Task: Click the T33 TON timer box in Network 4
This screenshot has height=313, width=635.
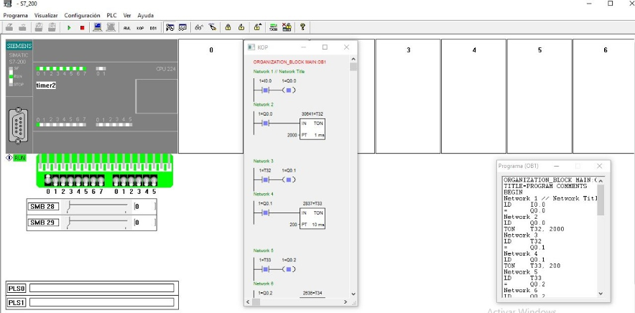Action: point(312,219)
